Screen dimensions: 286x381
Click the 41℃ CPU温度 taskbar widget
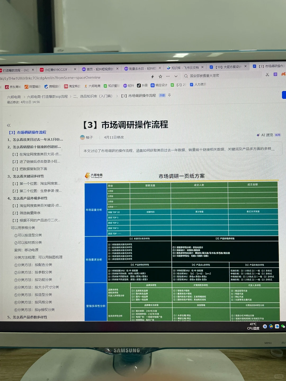tap(253, 326)
